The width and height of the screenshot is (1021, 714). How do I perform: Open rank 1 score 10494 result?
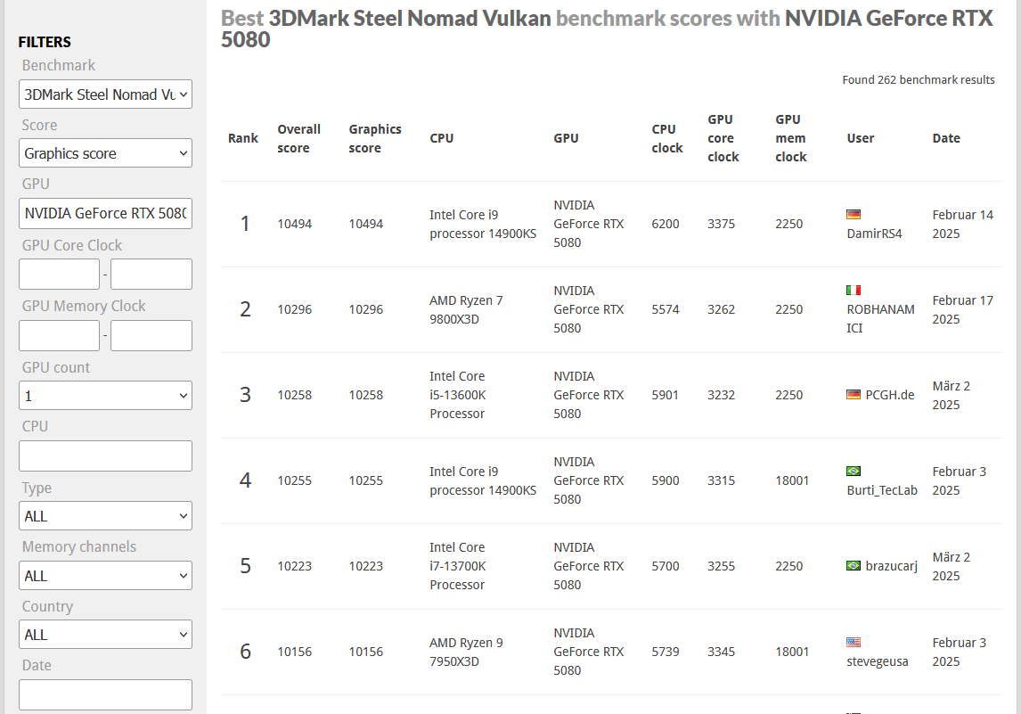click(x=294, y=224)
